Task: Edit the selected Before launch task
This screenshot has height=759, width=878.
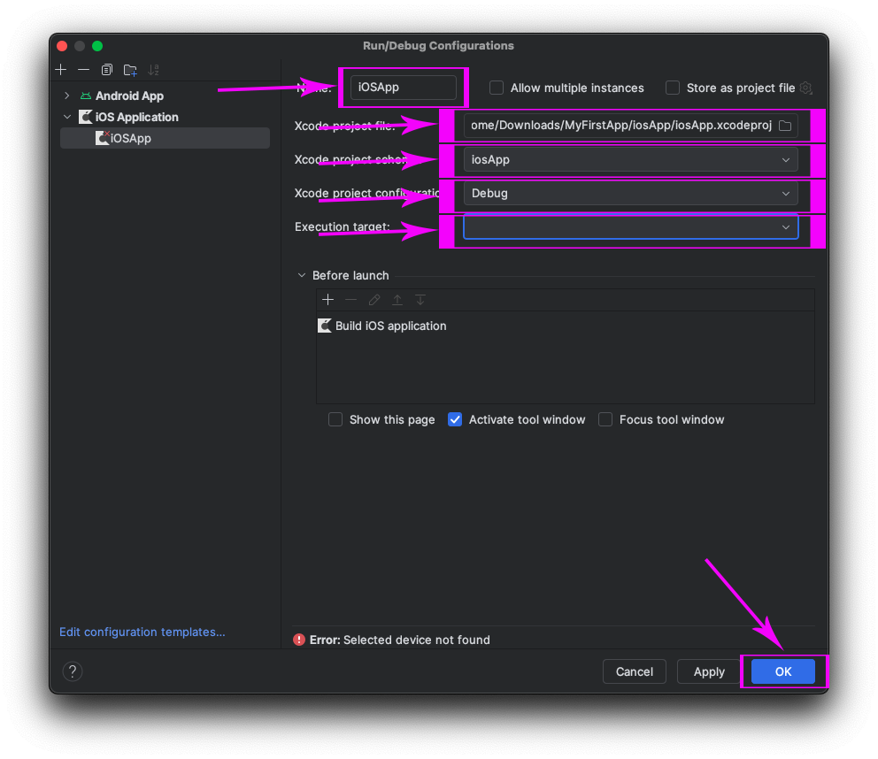Action: [374, 300]
